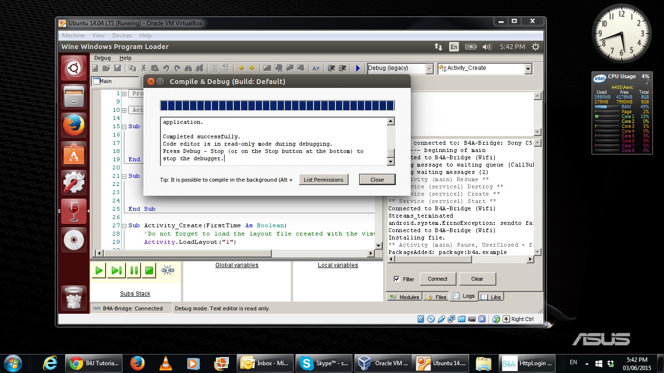Screen dimensions: 664x373
Task: Stop debugging with the green stop button
Action: pos(150,271)
